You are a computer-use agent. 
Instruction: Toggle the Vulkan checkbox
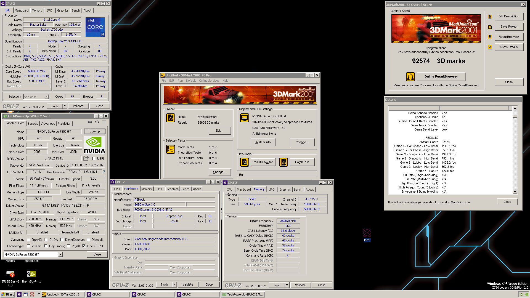click(28, 246)
